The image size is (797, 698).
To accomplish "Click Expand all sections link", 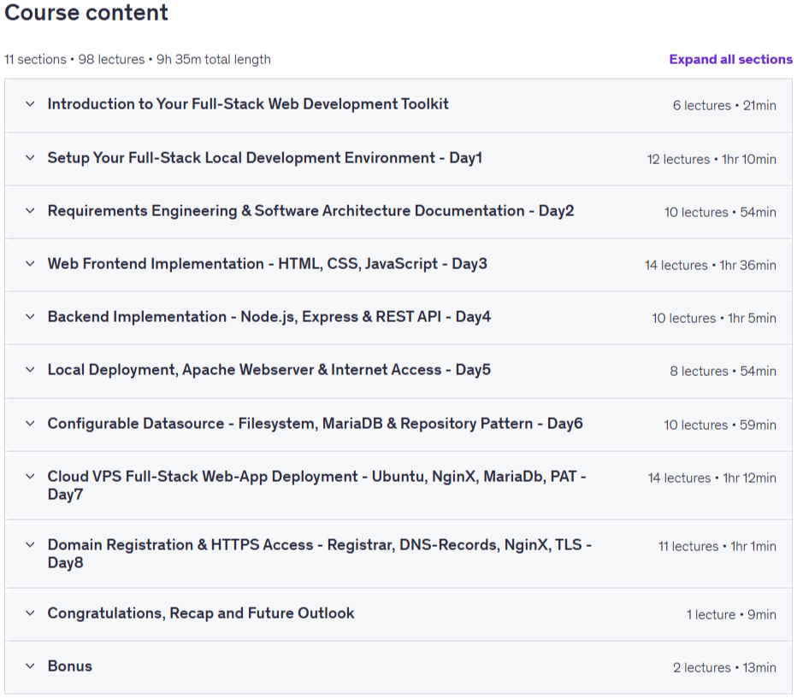I will [x=730, y=60].
